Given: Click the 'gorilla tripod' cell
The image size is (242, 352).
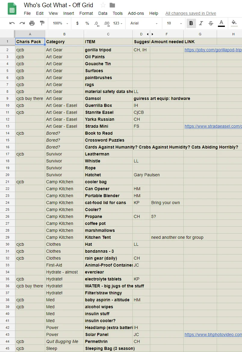Looking at the screenshot, I should (x=108, y=50).
